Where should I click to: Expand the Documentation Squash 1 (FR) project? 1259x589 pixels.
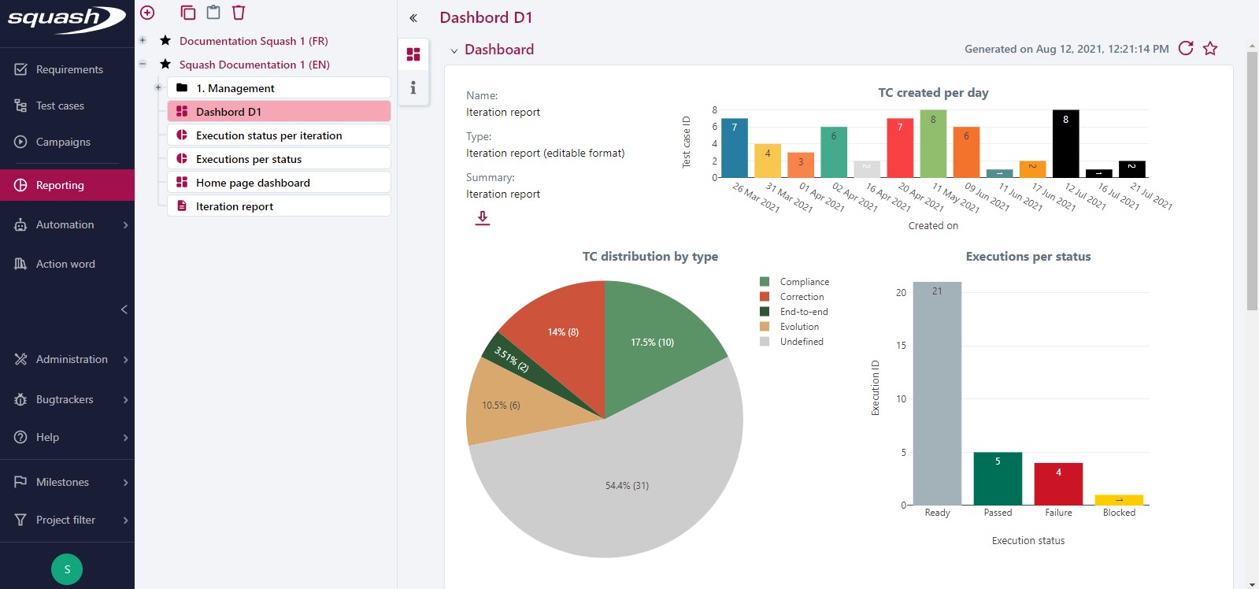(143, 41)
